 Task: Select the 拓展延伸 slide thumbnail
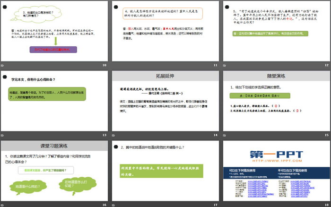click(165, 101)
